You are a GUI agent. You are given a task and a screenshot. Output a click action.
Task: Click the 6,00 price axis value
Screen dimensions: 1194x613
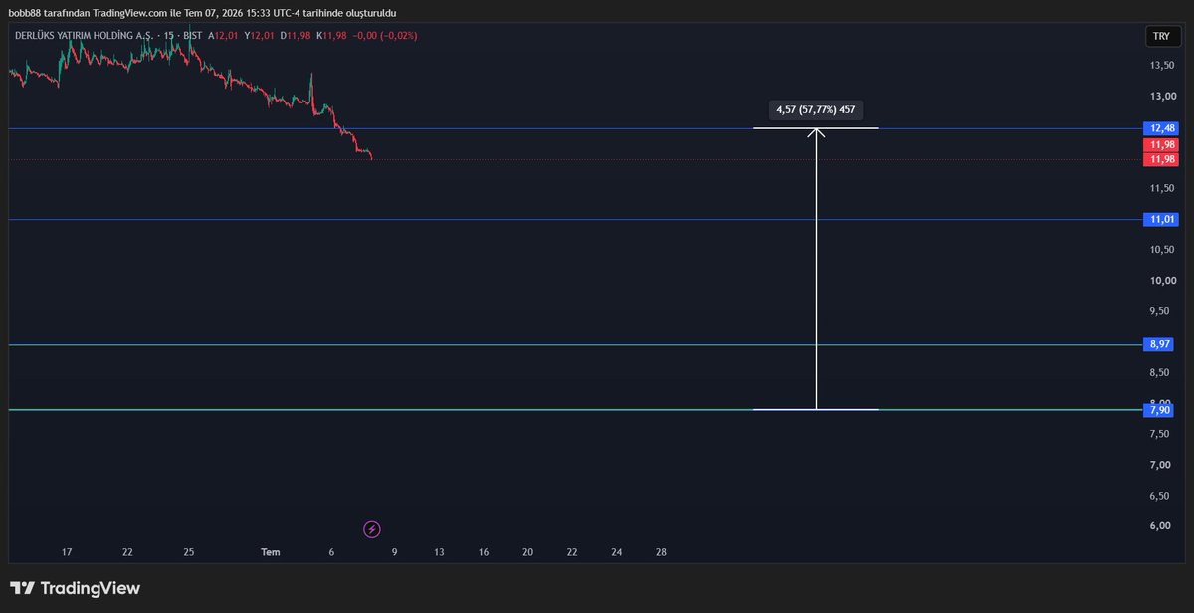coord(1160,526)
